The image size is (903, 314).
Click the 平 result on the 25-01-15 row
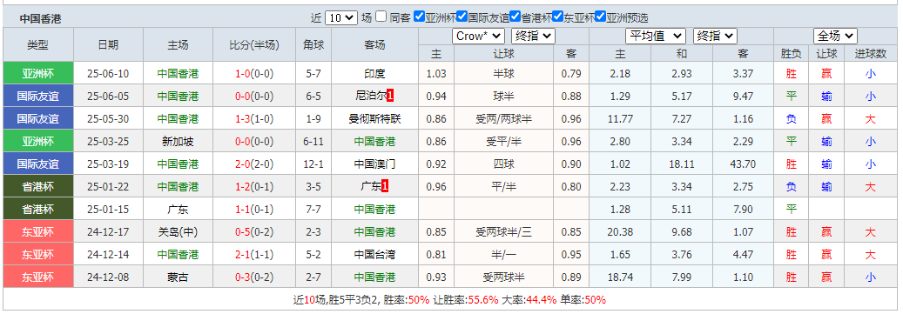[x=791, y=210]
